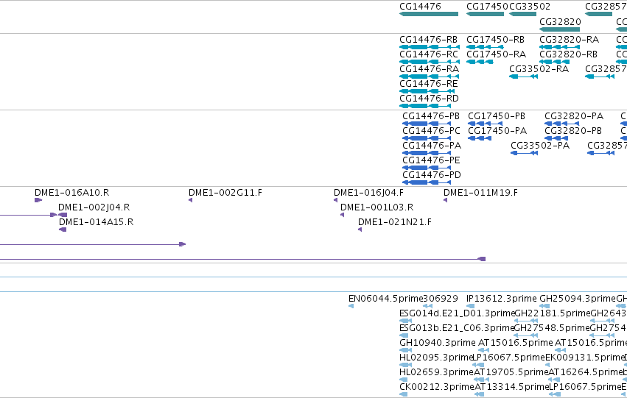This screenshot has width=627, height=398.
Task: Click transcript CG17450-RA label
Action: pyautogui.click(x=497, y=54)
